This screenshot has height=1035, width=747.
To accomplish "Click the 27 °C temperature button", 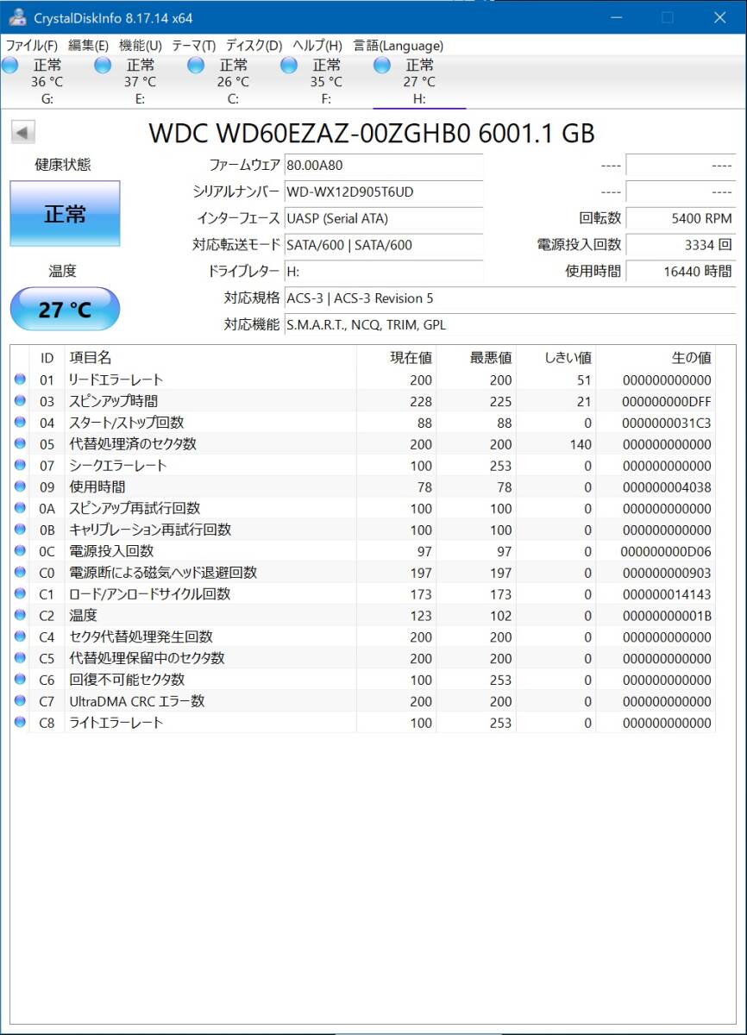I will coord(65,309).
